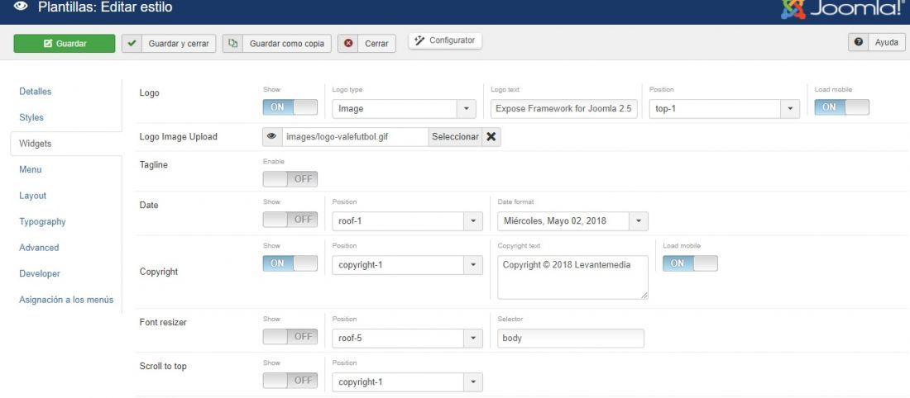Click the eye icon in page title

(21, 7)
